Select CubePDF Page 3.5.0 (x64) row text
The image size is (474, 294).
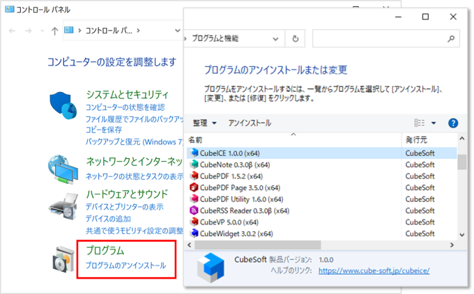tap(240, 187)
